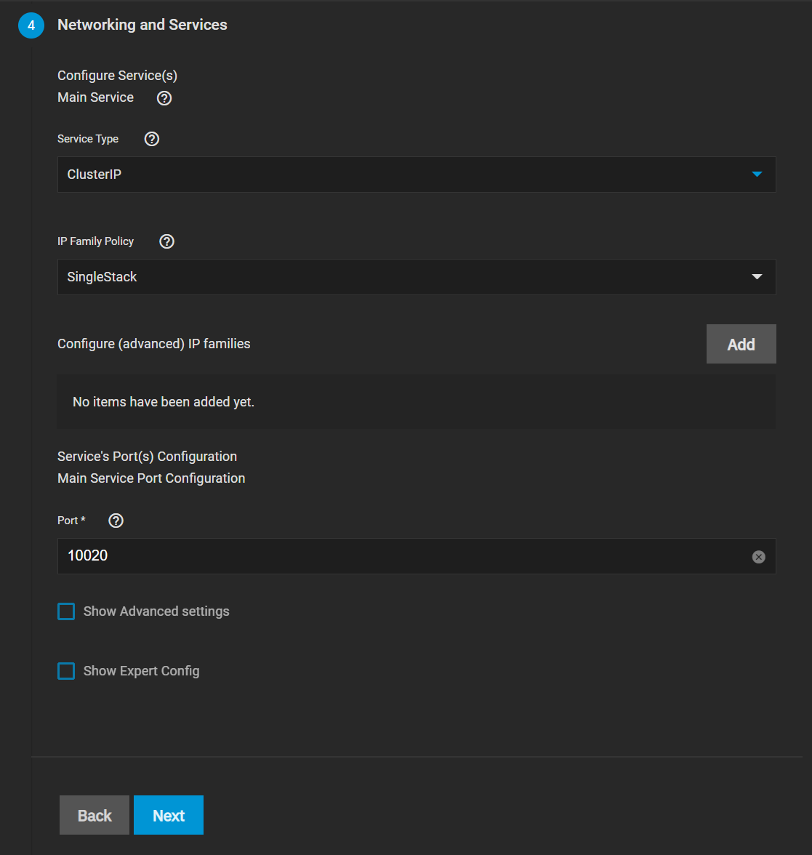812x855 pixels.
Task: Expand the SingleStack policy dropdown
Action: tap(407, 277)
